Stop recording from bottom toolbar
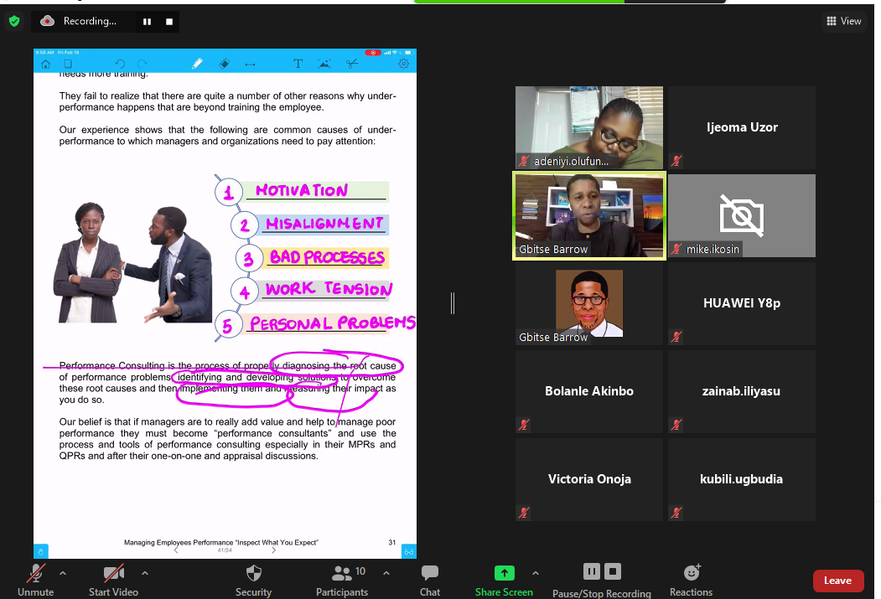Viewport: 881px width, 599px height. click(x=613, y=571)
